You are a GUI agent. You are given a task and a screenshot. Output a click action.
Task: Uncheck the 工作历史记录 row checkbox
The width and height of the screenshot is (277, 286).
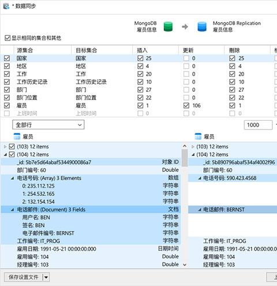coord(7,82)
